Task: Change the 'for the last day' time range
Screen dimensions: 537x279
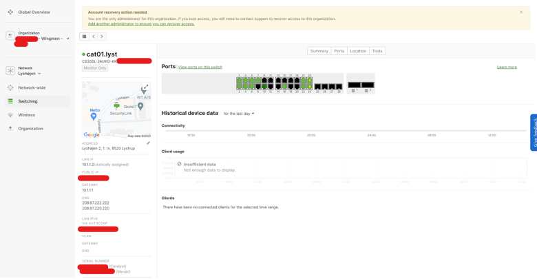Action: pyautogui.click(x=239, y=114)
